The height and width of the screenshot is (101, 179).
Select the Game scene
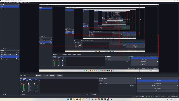tap(10, 7)
